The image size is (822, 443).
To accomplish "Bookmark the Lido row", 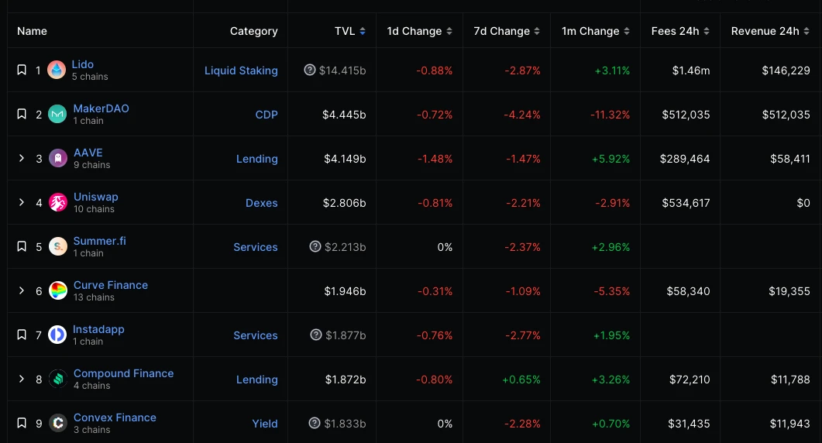I will (22, 70).
